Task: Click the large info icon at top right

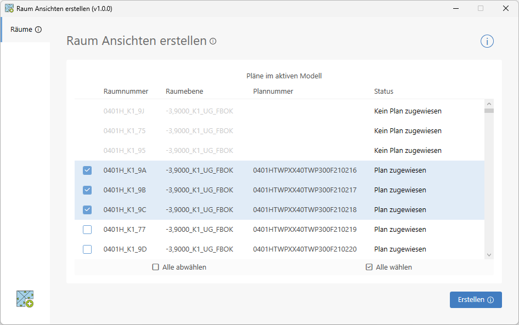Action: tap(487, 41)
